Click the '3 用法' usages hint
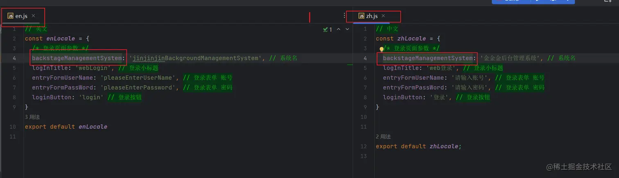 pos(32,117)
